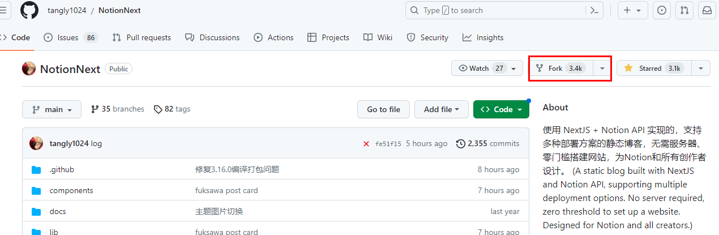Toggle the Starred button for repository
719x235 pixels.
654,69
